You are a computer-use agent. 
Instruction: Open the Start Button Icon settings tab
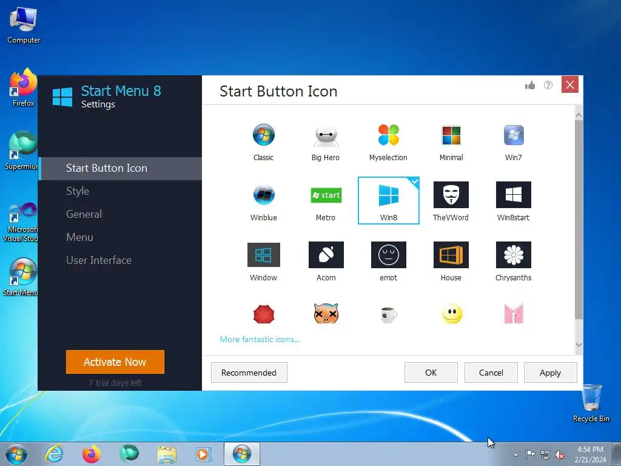pyautogui.click(x=120, y=169)
